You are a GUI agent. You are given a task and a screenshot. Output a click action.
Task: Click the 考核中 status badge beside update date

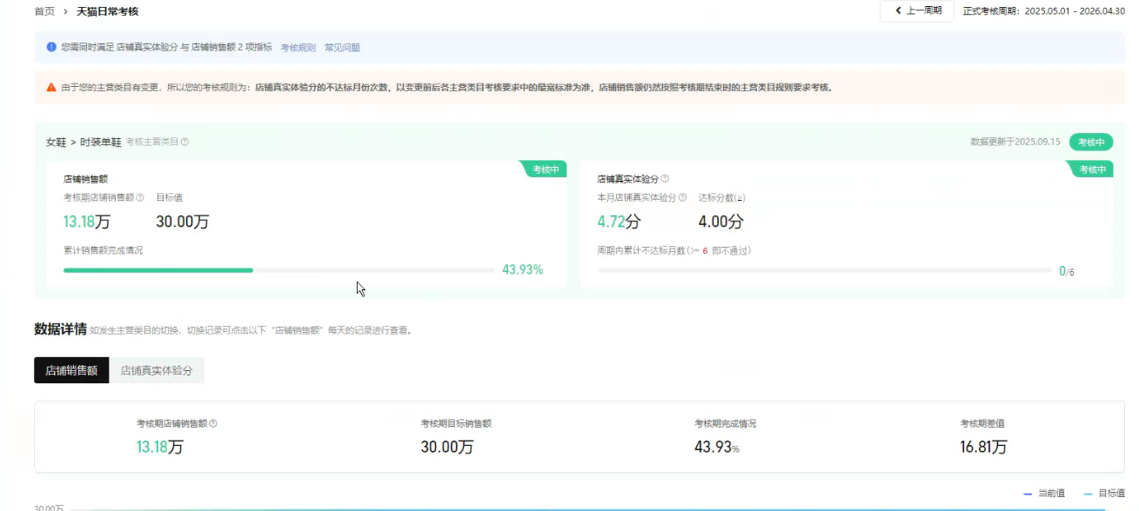(1091, 142)
